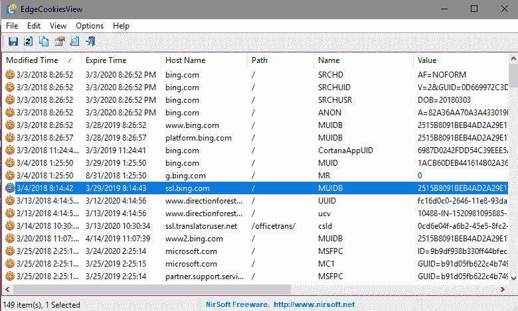Open the File menu

pos(12,26)
